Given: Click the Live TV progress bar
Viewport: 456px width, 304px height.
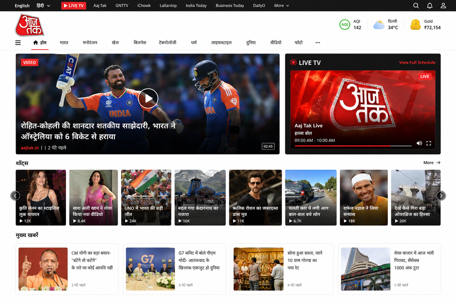Looking at the screenshot, I should click(x=353, y=146).
